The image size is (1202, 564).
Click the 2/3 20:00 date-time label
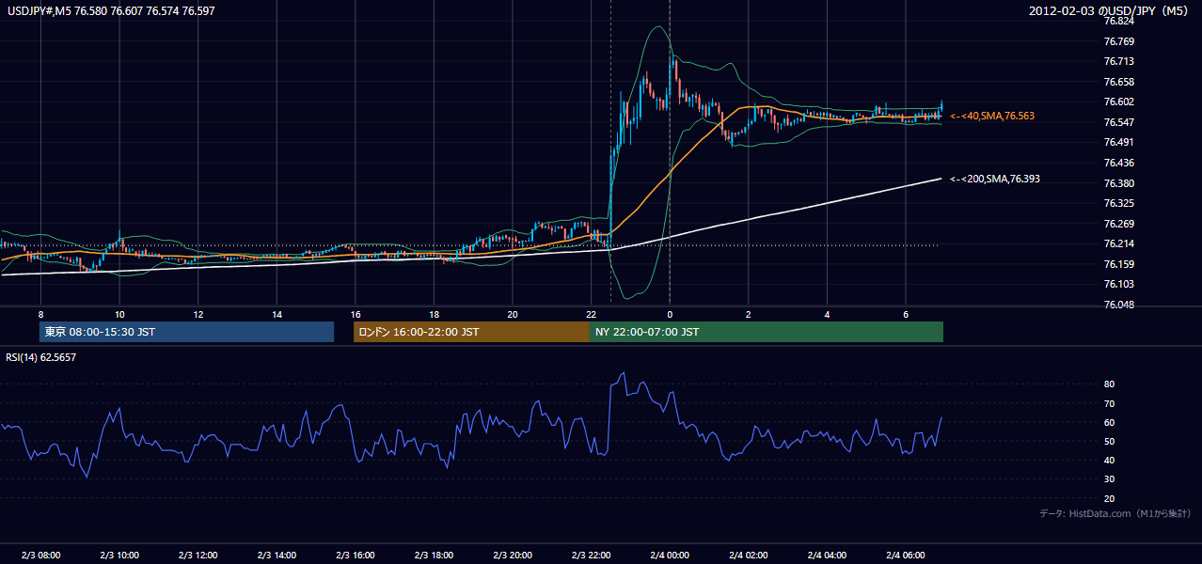[x=512, y=555]
